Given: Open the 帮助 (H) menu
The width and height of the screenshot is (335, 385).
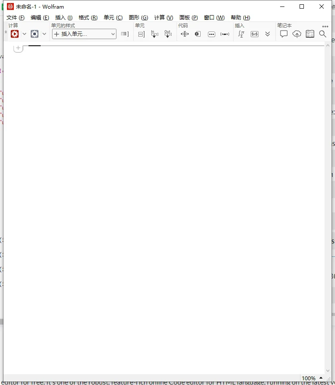Looking at the screenshot, I should (x=240, y=18).
